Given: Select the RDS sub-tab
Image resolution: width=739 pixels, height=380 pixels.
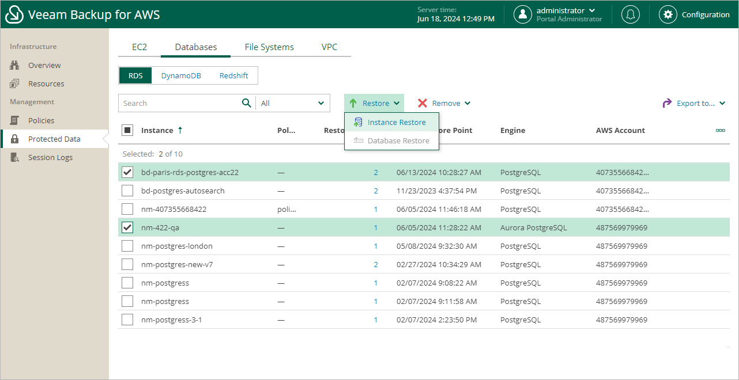Looking at the screenshot, I should 135,75.
